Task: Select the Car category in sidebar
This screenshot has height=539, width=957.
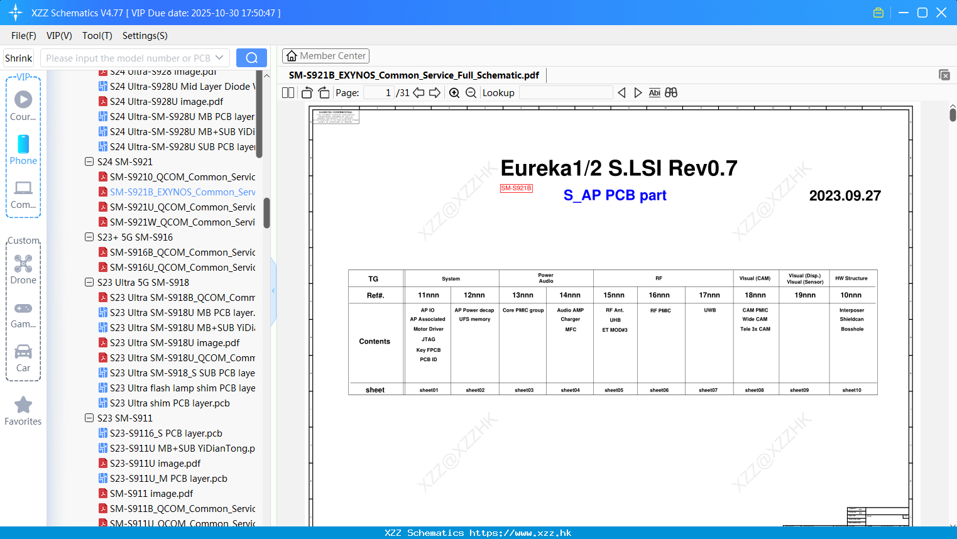Action: pos(23,358)
